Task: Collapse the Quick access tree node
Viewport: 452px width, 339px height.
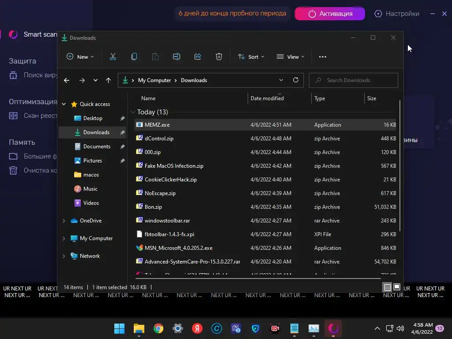Action: point(64,104)
